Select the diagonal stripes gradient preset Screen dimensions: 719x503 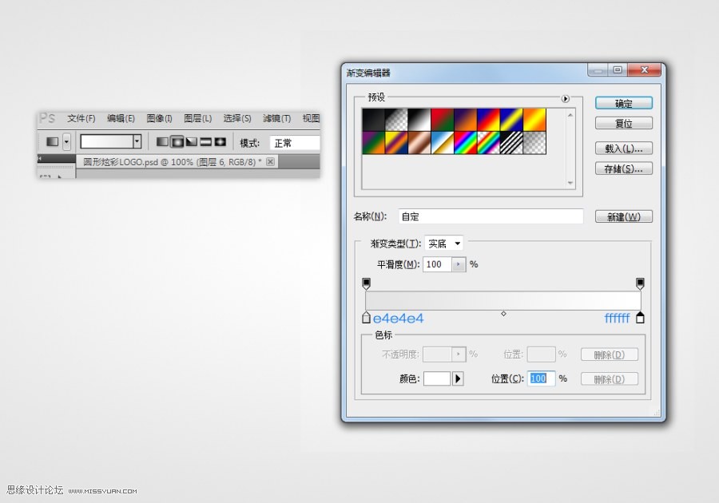coord(510,142)
